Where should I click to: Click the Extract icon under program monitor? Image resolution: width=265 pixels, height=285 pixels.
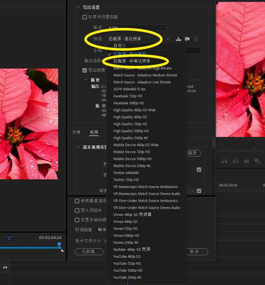[x=235, y=161]
